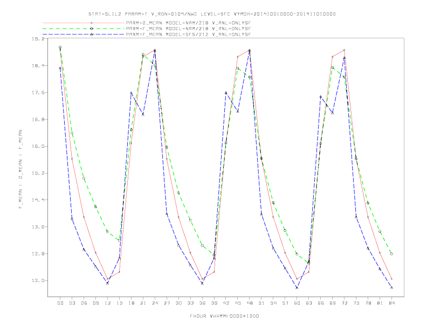Click y-axis tick label 12.0
The image size is (427, 330).
coord(38,280)
